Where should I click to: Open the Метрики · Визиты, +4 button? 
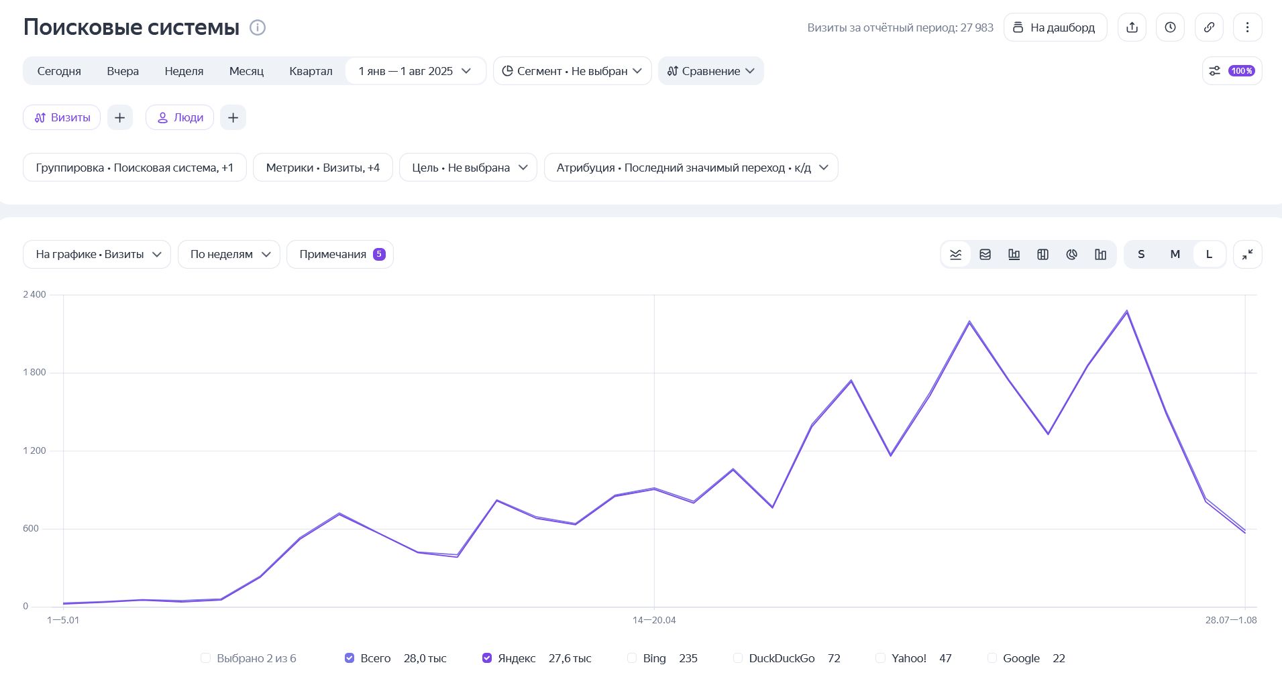[x=323, y=168]
